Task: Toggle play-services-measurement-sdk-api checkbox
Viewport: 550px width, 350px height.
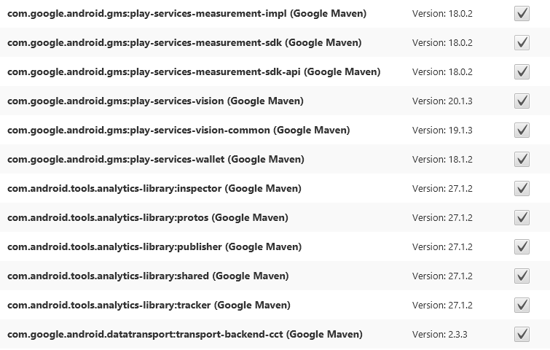Action: pos(522,72)
